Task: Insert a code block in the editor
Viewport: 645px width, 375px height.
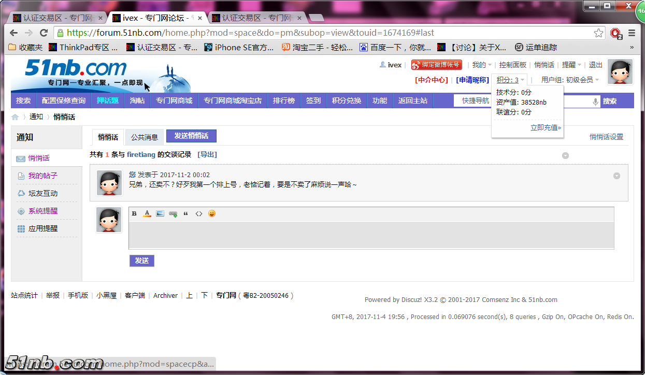Action: coord(199,213)
